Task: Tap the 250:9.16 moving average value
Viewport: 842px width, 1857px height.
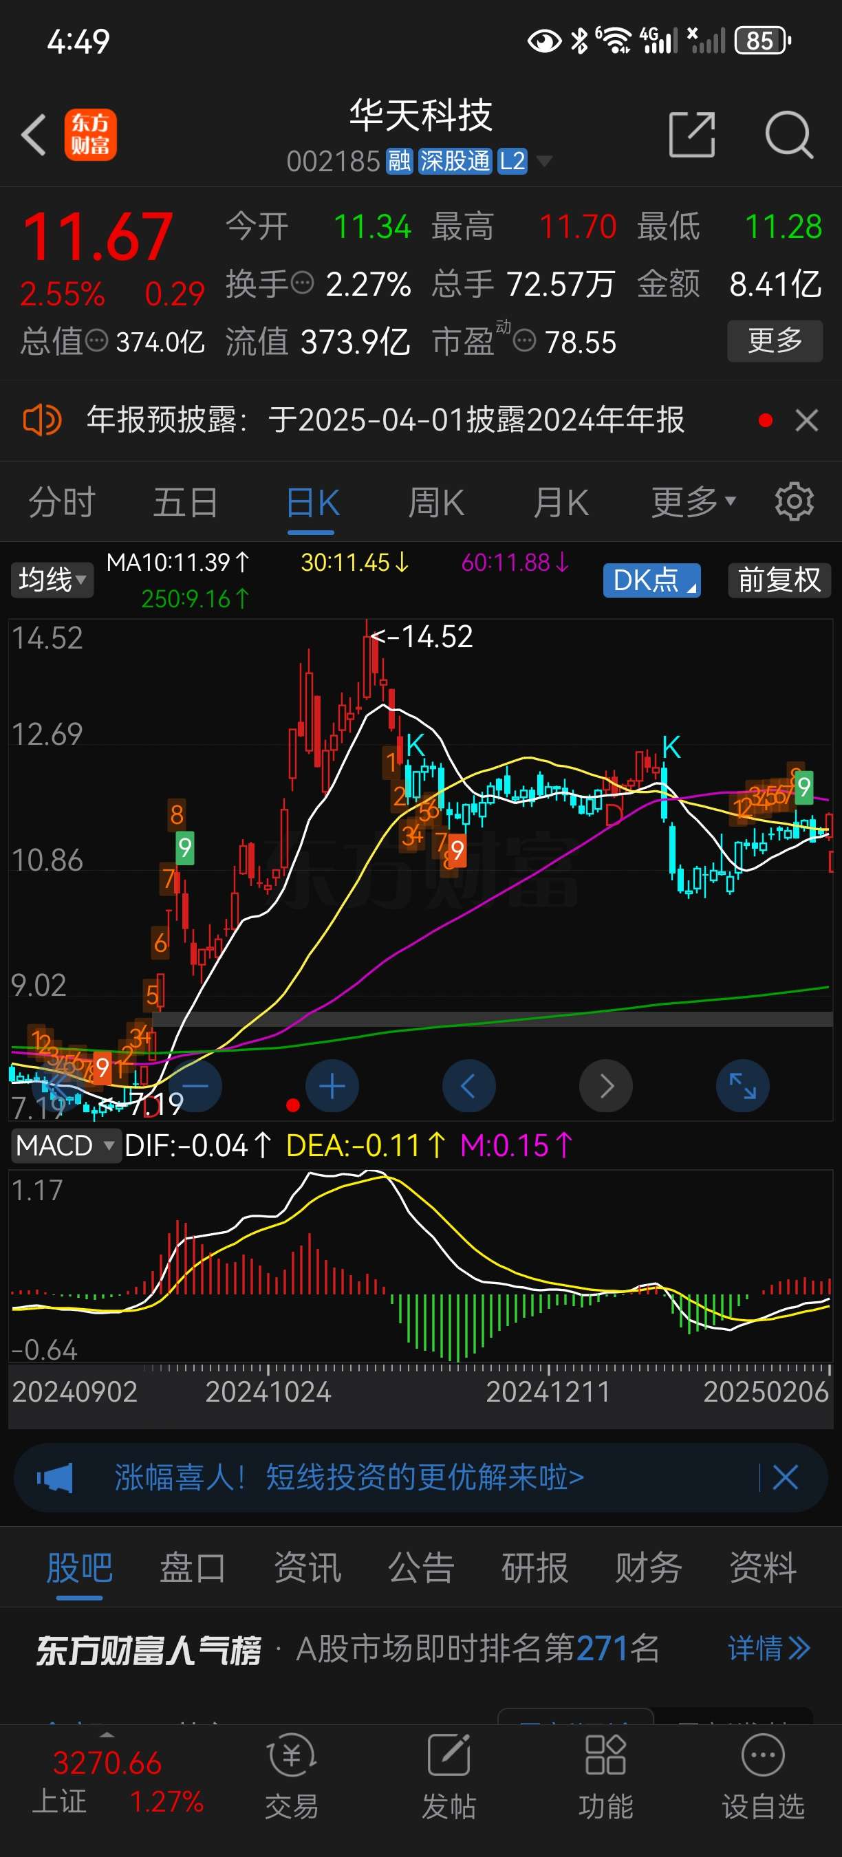Action: (195, 598)
